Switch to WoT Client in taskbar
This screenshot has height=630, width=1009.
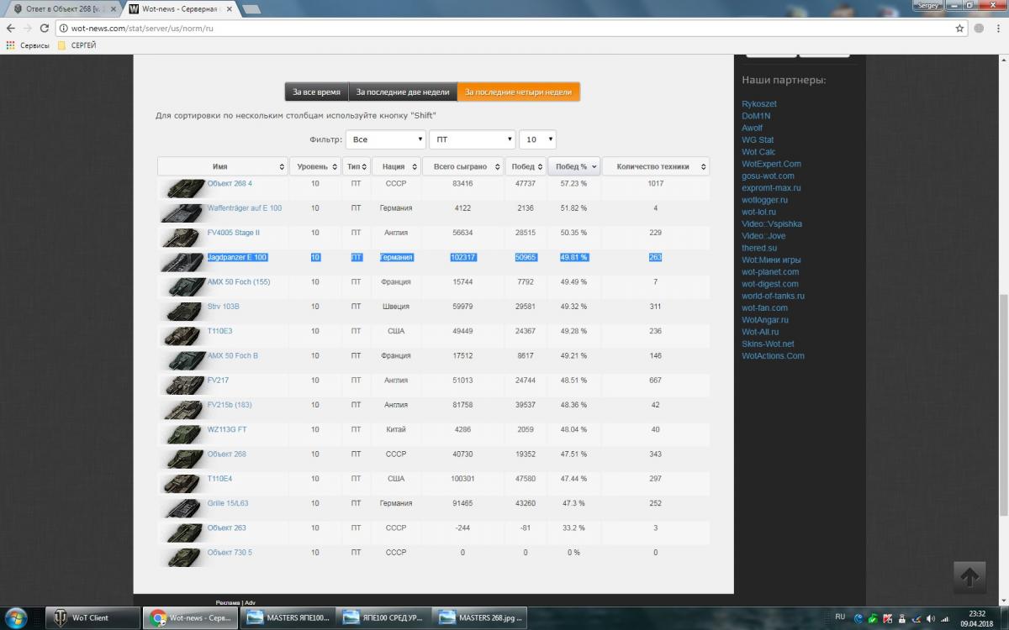point(91,618)
